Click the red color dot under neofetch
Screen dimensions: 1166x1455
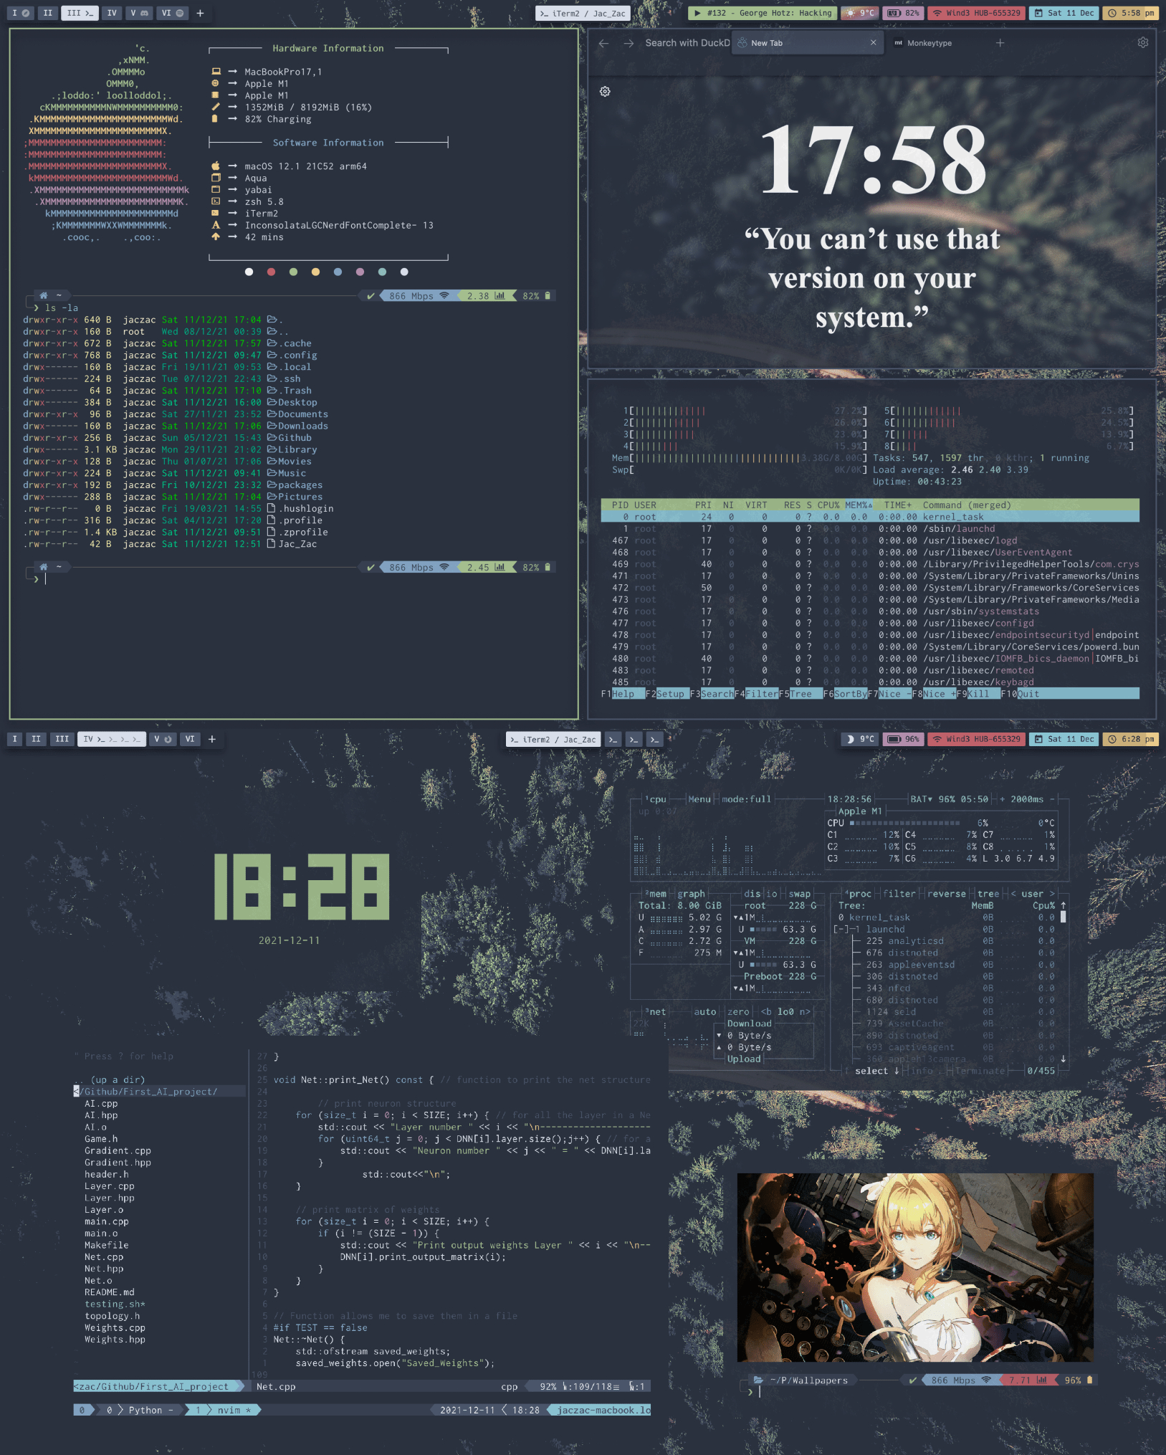coord(271,272)
